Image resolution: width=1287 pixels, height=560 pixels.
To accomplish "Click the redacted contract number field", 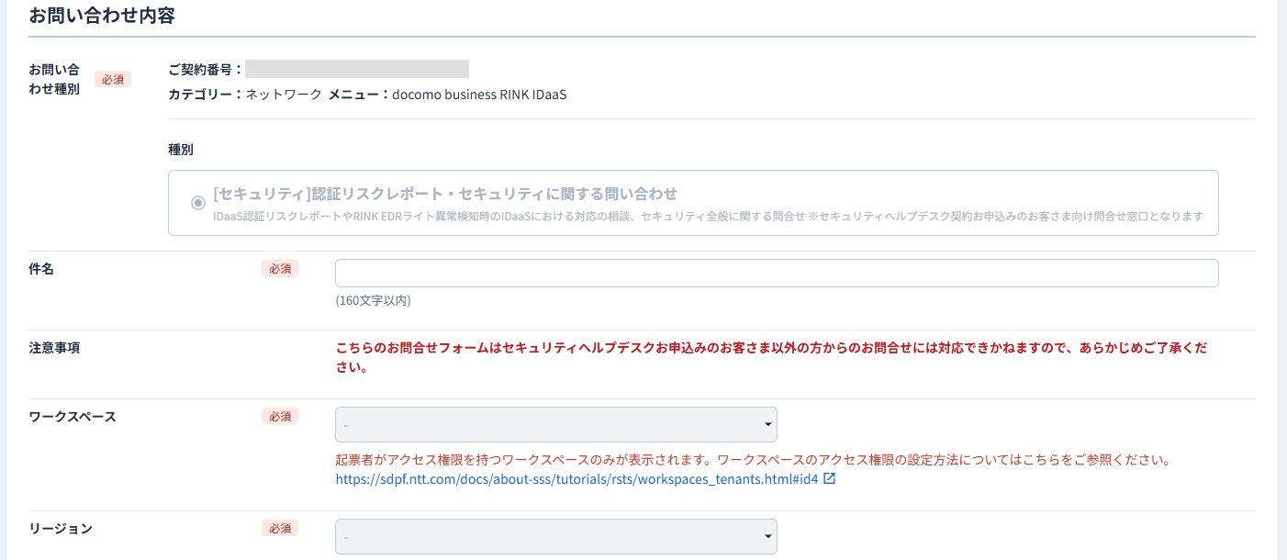I will coord(357,69).
